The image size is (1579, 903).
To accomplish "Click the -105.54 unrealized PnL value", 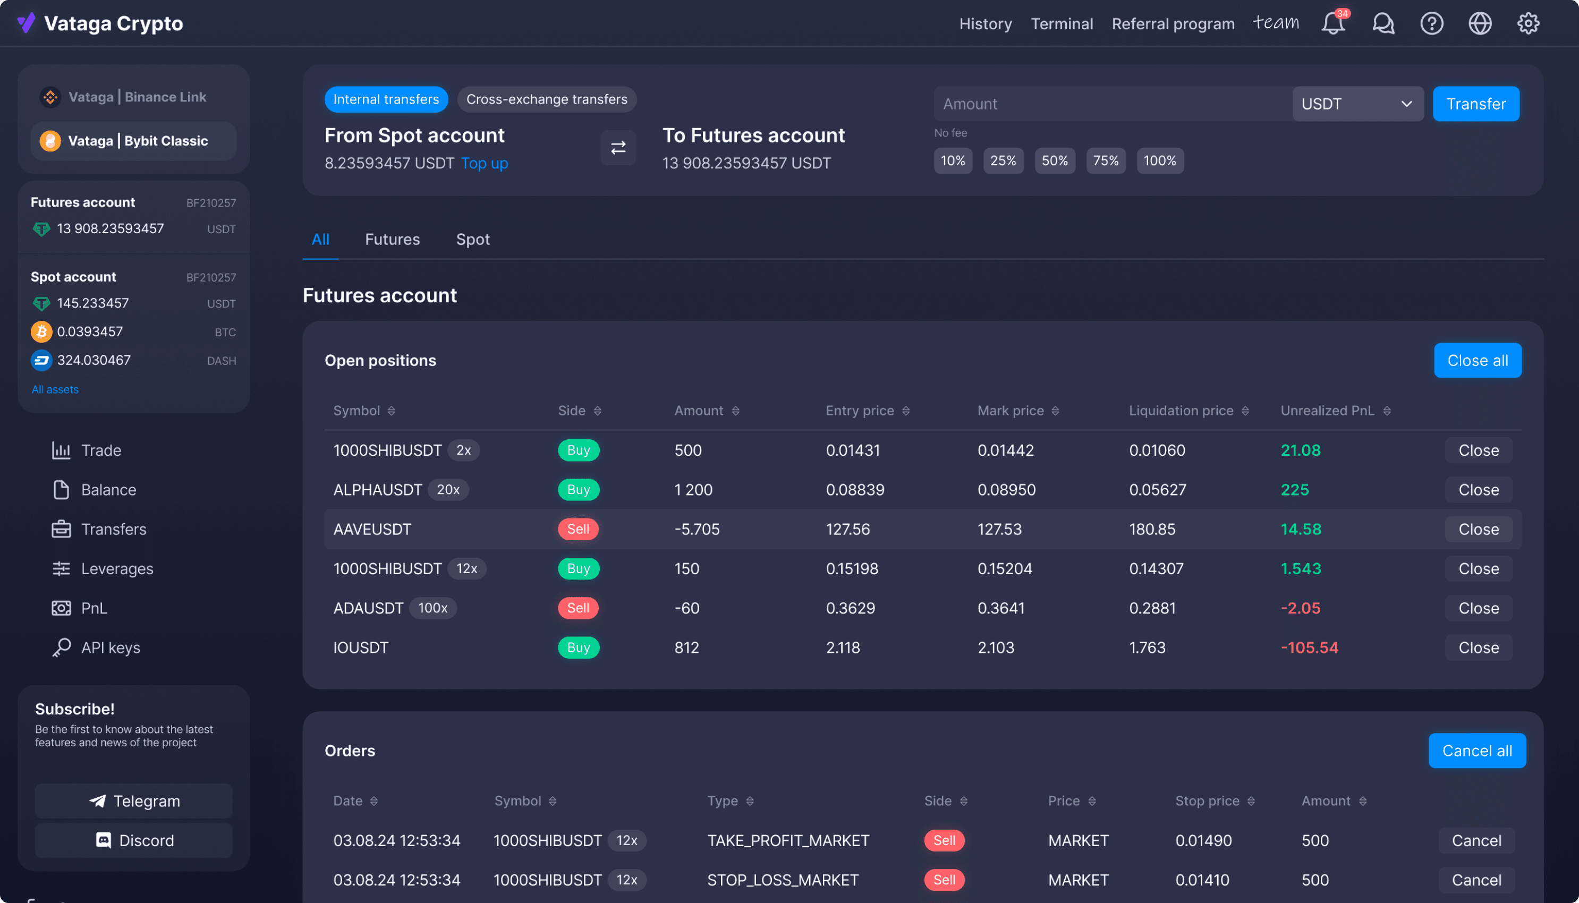I will pos(1309,648).
